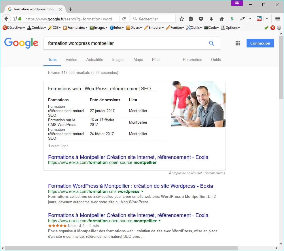Switch to the Vidéos tab
Viewport: 284px width, 251px height.
click(71, 60)
